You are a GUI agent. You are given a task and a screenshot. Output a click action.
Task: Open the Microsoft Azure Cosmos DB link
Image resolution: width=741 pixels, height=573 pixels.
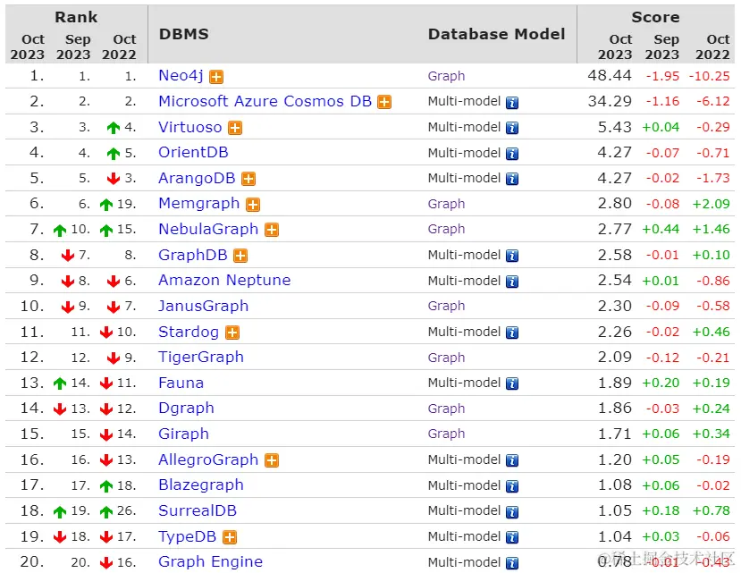[x=265, y=101]
